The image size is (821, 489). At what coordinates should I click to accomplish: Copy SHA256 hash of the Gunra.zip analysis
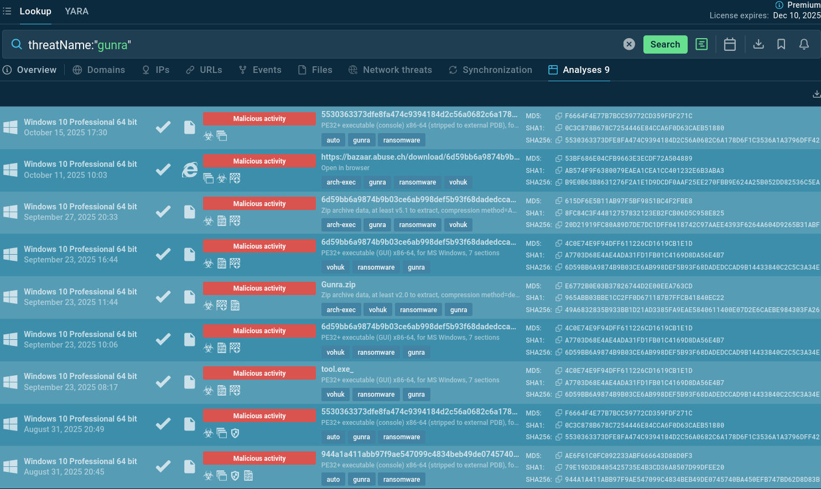click(559, 310)
